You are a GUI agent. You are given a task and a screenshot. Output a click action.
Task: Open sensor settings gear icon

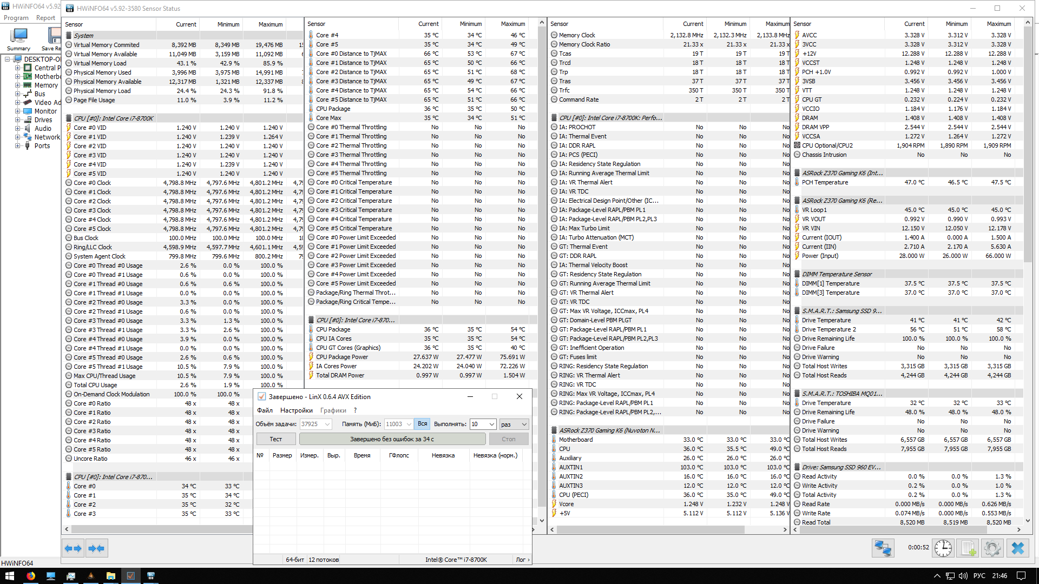(x=992, y=548)
